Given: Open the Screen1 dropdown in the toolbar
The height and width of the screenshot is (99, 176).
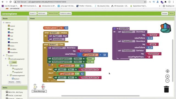Looking at the screenshot, I should (x=33, y=13).
